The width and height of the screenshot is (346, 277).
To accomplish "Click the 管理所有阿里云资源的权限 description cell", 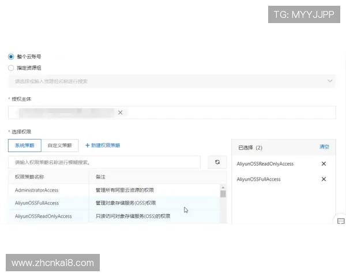I will pyautogui.click(x=125, y=190).
